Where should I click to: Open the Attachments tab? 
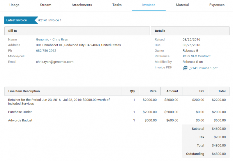click(x=82, y=5)
